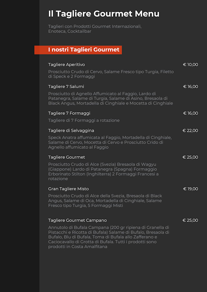This screenshot has width=207, height=292.
Task: Click the € 10,00 price
Action: pos(190,65)
